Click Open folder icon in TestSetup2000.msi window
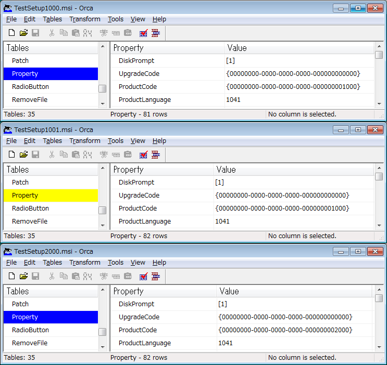Viewport: 387px width, 365px height. 23,276
